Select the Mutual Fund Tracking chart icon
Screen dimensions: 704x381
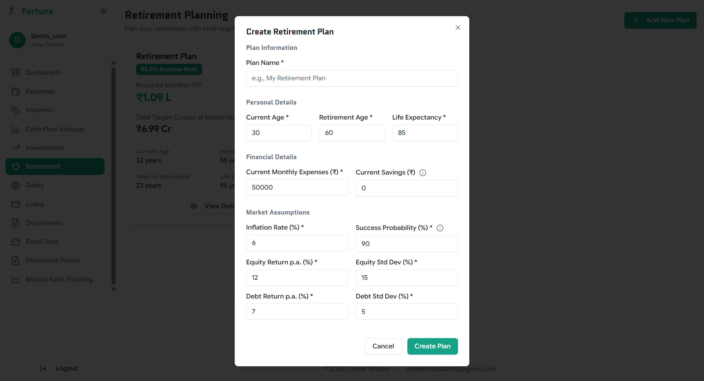pos(15,279)
